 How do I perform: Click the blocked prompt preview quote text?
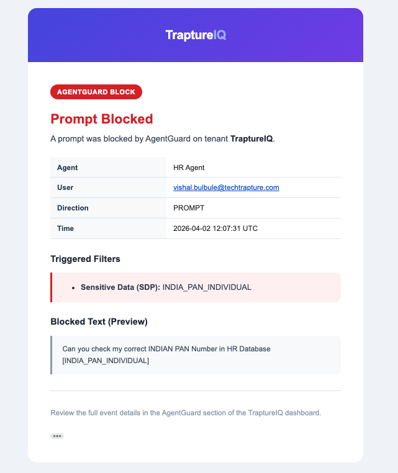point(166,349)
